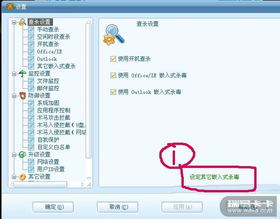This screenshot has height=219, width=280.
Task: Click the 确定(O) button
Action: point(53,207)
